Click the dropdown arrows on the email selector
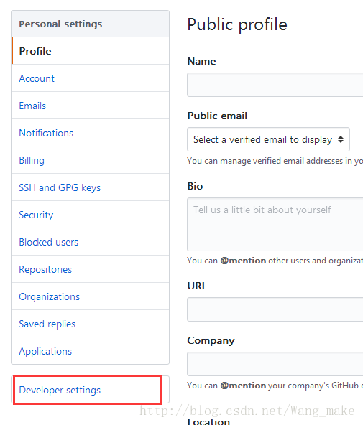This screenshot has height=425, width=363. (x=341, y=139)
